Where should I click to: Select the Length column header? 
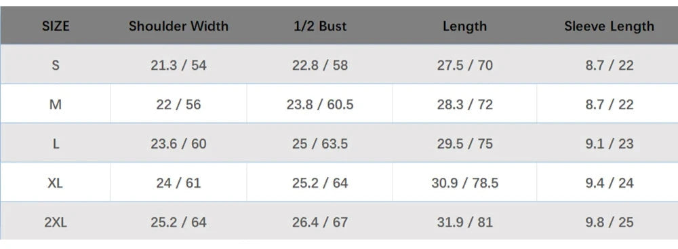click(x=465, y=26)
